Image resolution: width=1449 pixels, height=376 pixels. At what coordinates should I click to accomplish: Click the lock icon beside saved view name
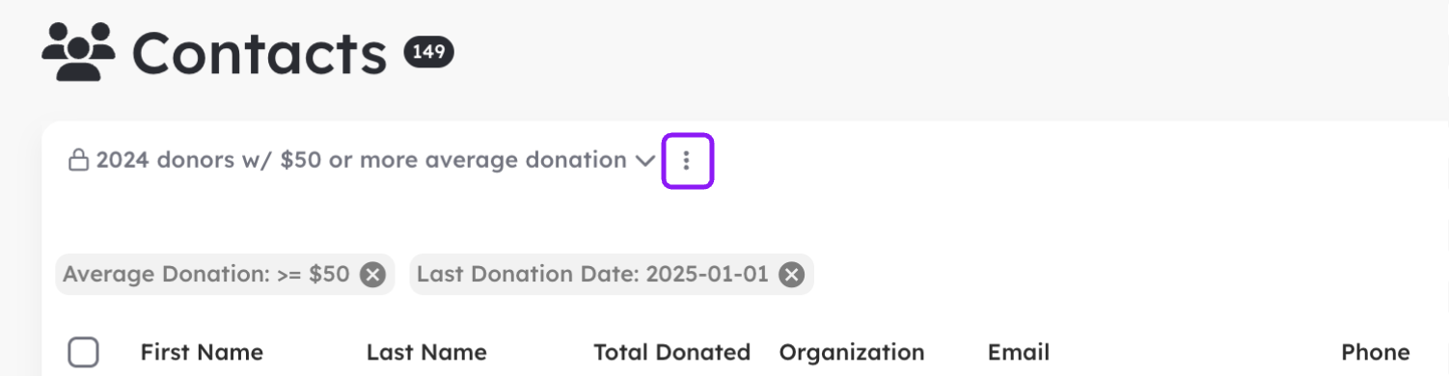78,160
